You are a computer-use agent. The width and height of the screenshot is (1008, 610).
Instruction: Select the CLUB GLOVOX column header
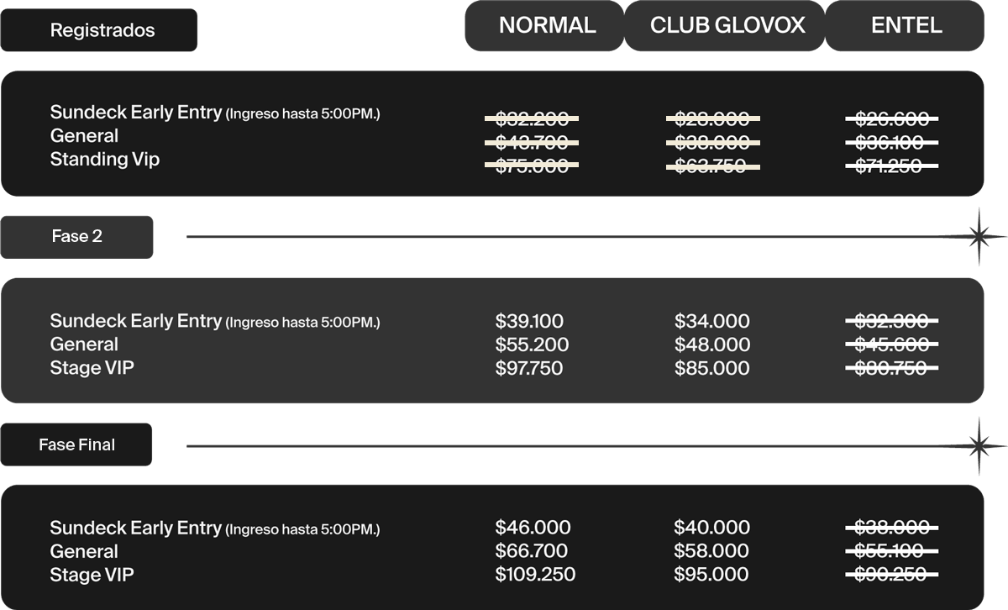(727, 25)
